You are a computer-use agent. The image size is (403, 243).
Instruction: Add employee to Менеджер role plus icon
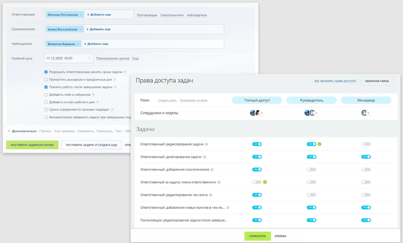(368, 113)
